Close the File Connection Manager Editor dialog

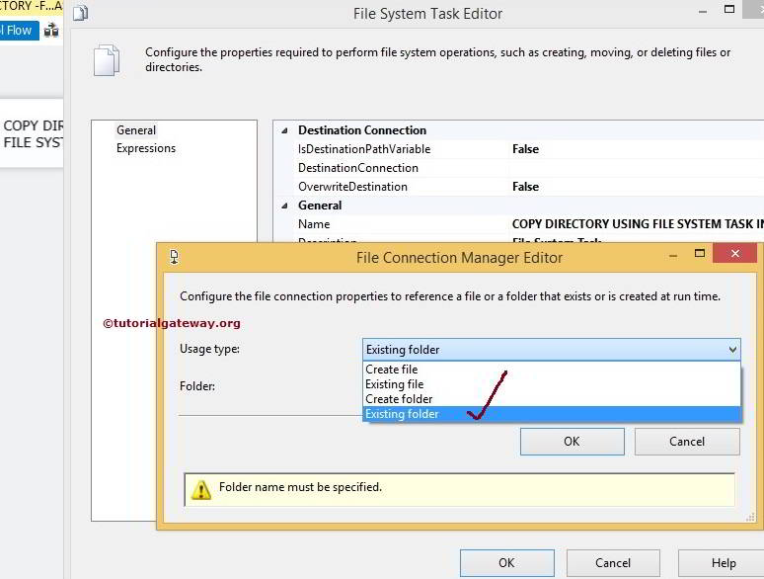click(734, 256)
